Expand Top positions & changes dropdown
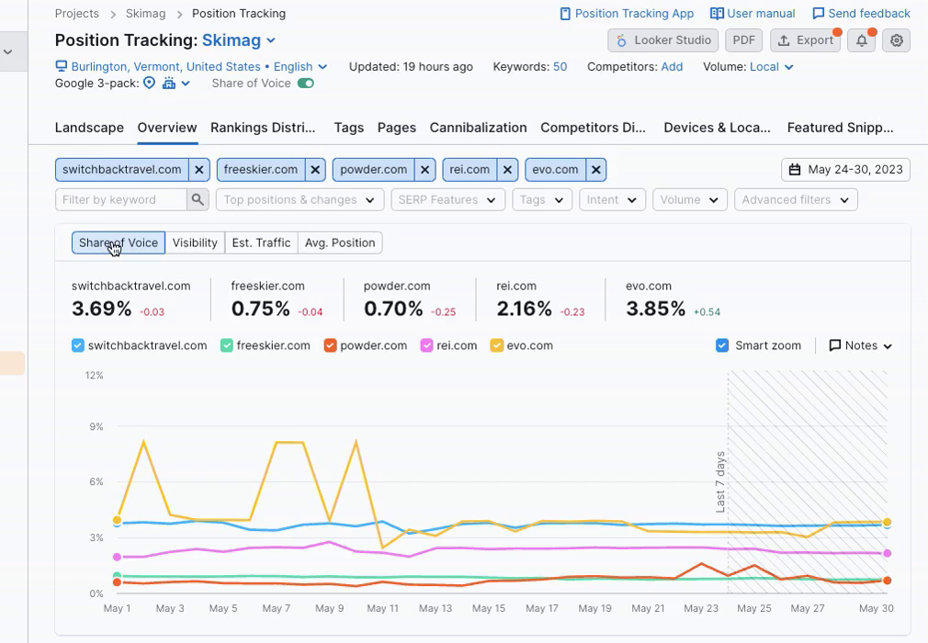Screen dimensions: 928x643 click(300, 199)
